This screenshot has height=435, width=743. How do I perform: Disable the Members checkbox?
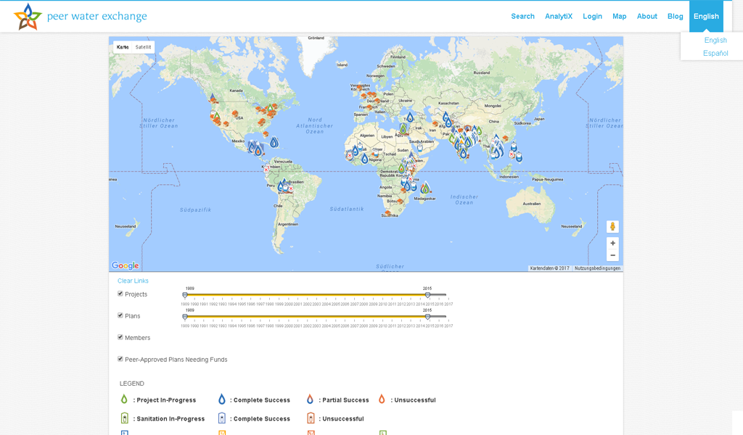click(x=120, y=337)
